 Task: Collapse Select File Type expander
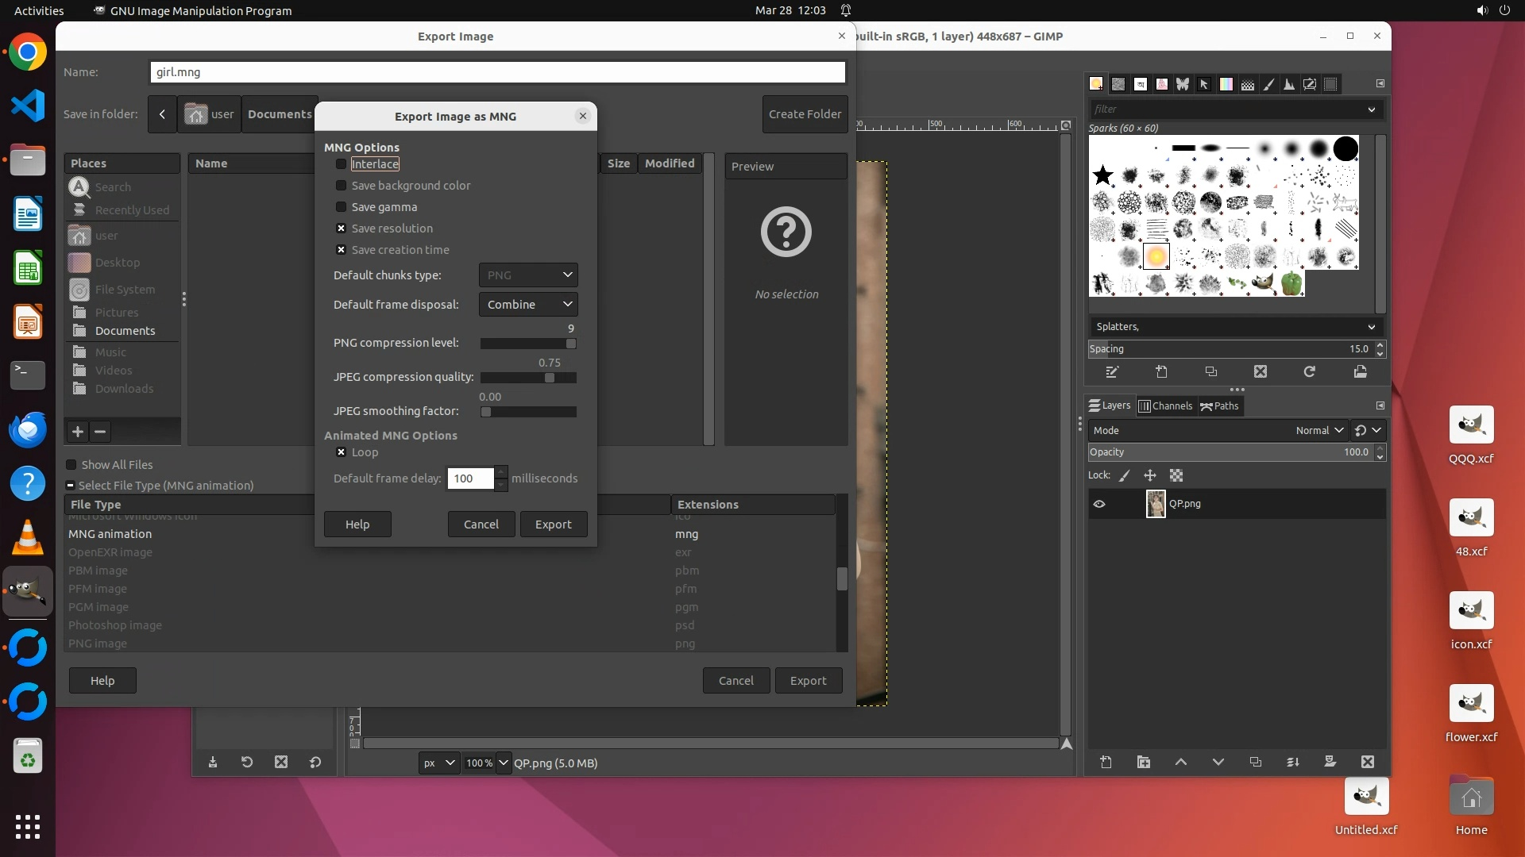click(x=71, y=486)
